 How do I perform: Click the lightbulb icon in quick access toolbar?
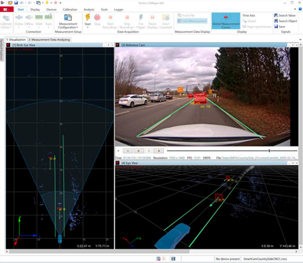(x=47, y=3)
